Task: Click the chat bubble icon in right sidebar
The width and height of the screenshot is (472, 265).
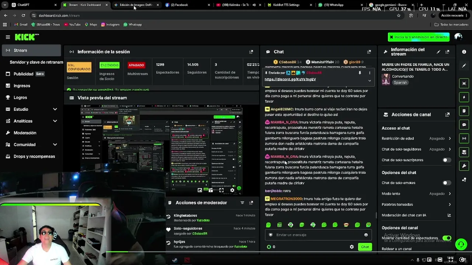Action: click(464, 125)
